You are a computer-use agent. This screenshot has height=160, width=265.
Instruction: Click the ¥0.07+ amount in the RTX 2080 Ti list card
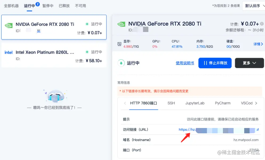(95, 33)
